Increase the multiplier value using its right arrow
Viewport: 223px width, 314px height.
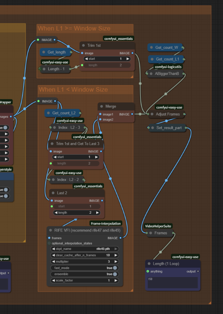tap(116, 261)
